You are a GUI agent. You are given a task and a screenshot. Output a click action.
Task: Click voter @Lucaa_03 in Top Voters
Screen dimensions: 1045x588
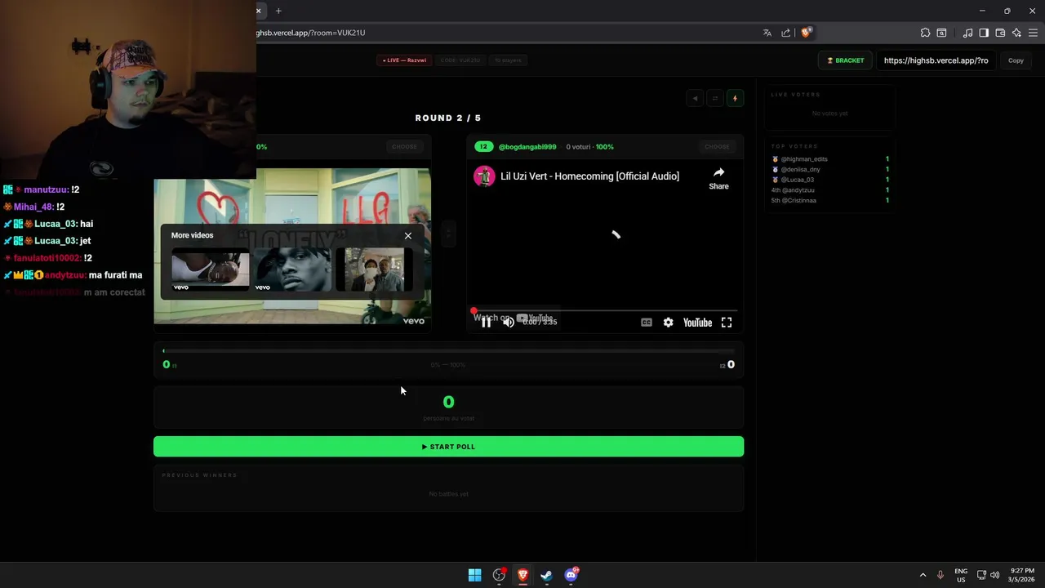(x=797, y=180)
